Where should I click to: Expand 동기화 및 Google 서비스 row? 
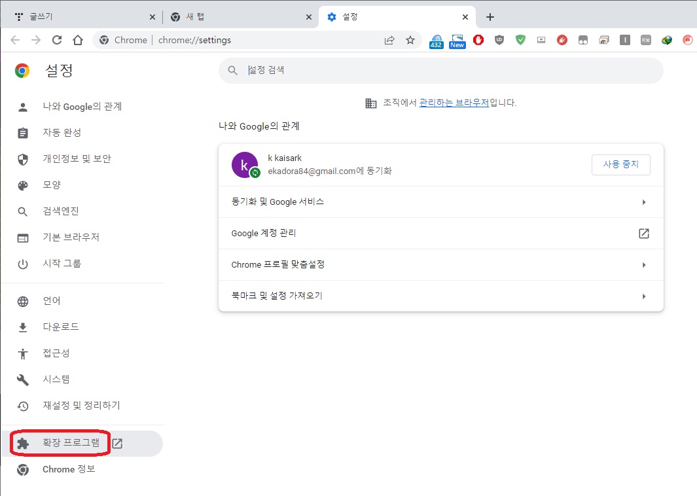441,202
